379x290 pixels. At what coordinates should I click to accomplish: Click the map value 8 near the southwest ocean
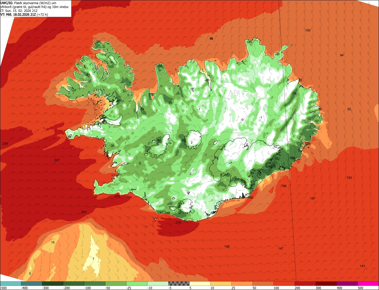point(30,273)
